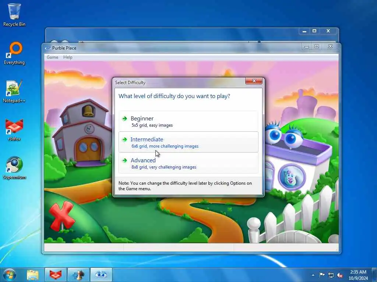Open the Game menu in Purble Place
The height and width of the screenshot is (282, 377).
pyautogui.click(x=52, y=57)
